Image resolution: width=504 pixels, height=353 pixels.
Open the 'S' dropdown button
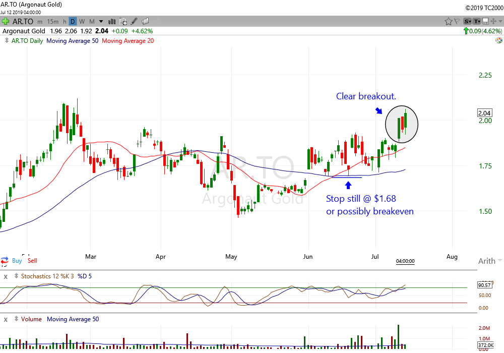(x=467, y=22)
